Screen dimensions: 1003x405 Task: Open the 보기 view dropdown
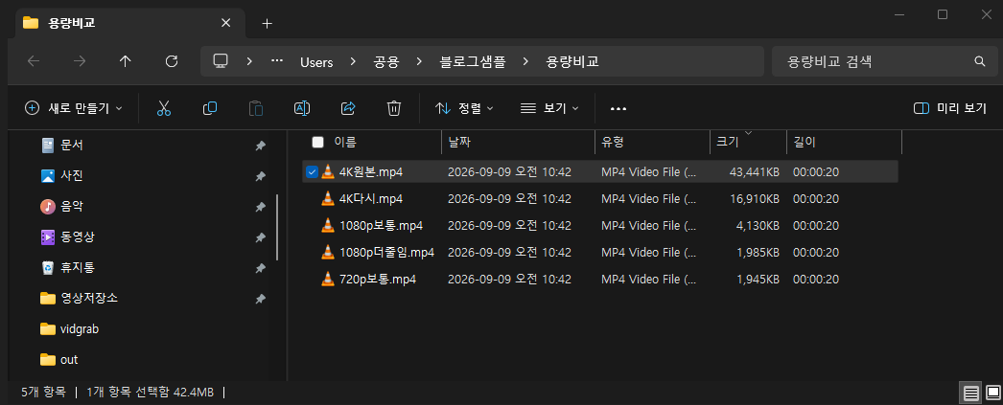(549, 108)
